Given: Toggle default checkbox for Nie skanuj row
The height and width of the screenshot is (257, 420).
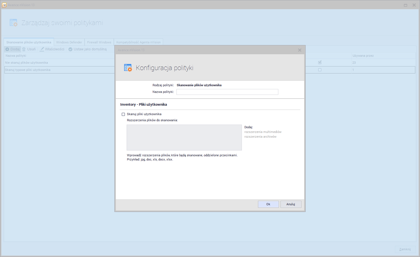Looking at the screenshot, I should click(x=320, y=63).
